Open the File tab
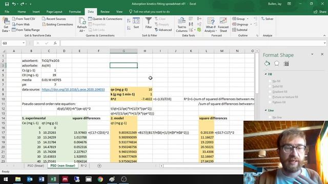328x184 pixels. click(x=7, y=12)
